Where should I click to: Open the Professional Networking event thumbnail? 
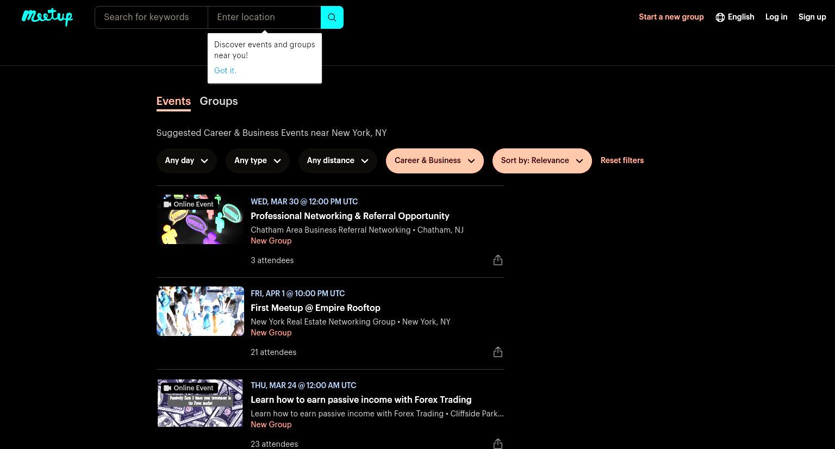(200, 220)
